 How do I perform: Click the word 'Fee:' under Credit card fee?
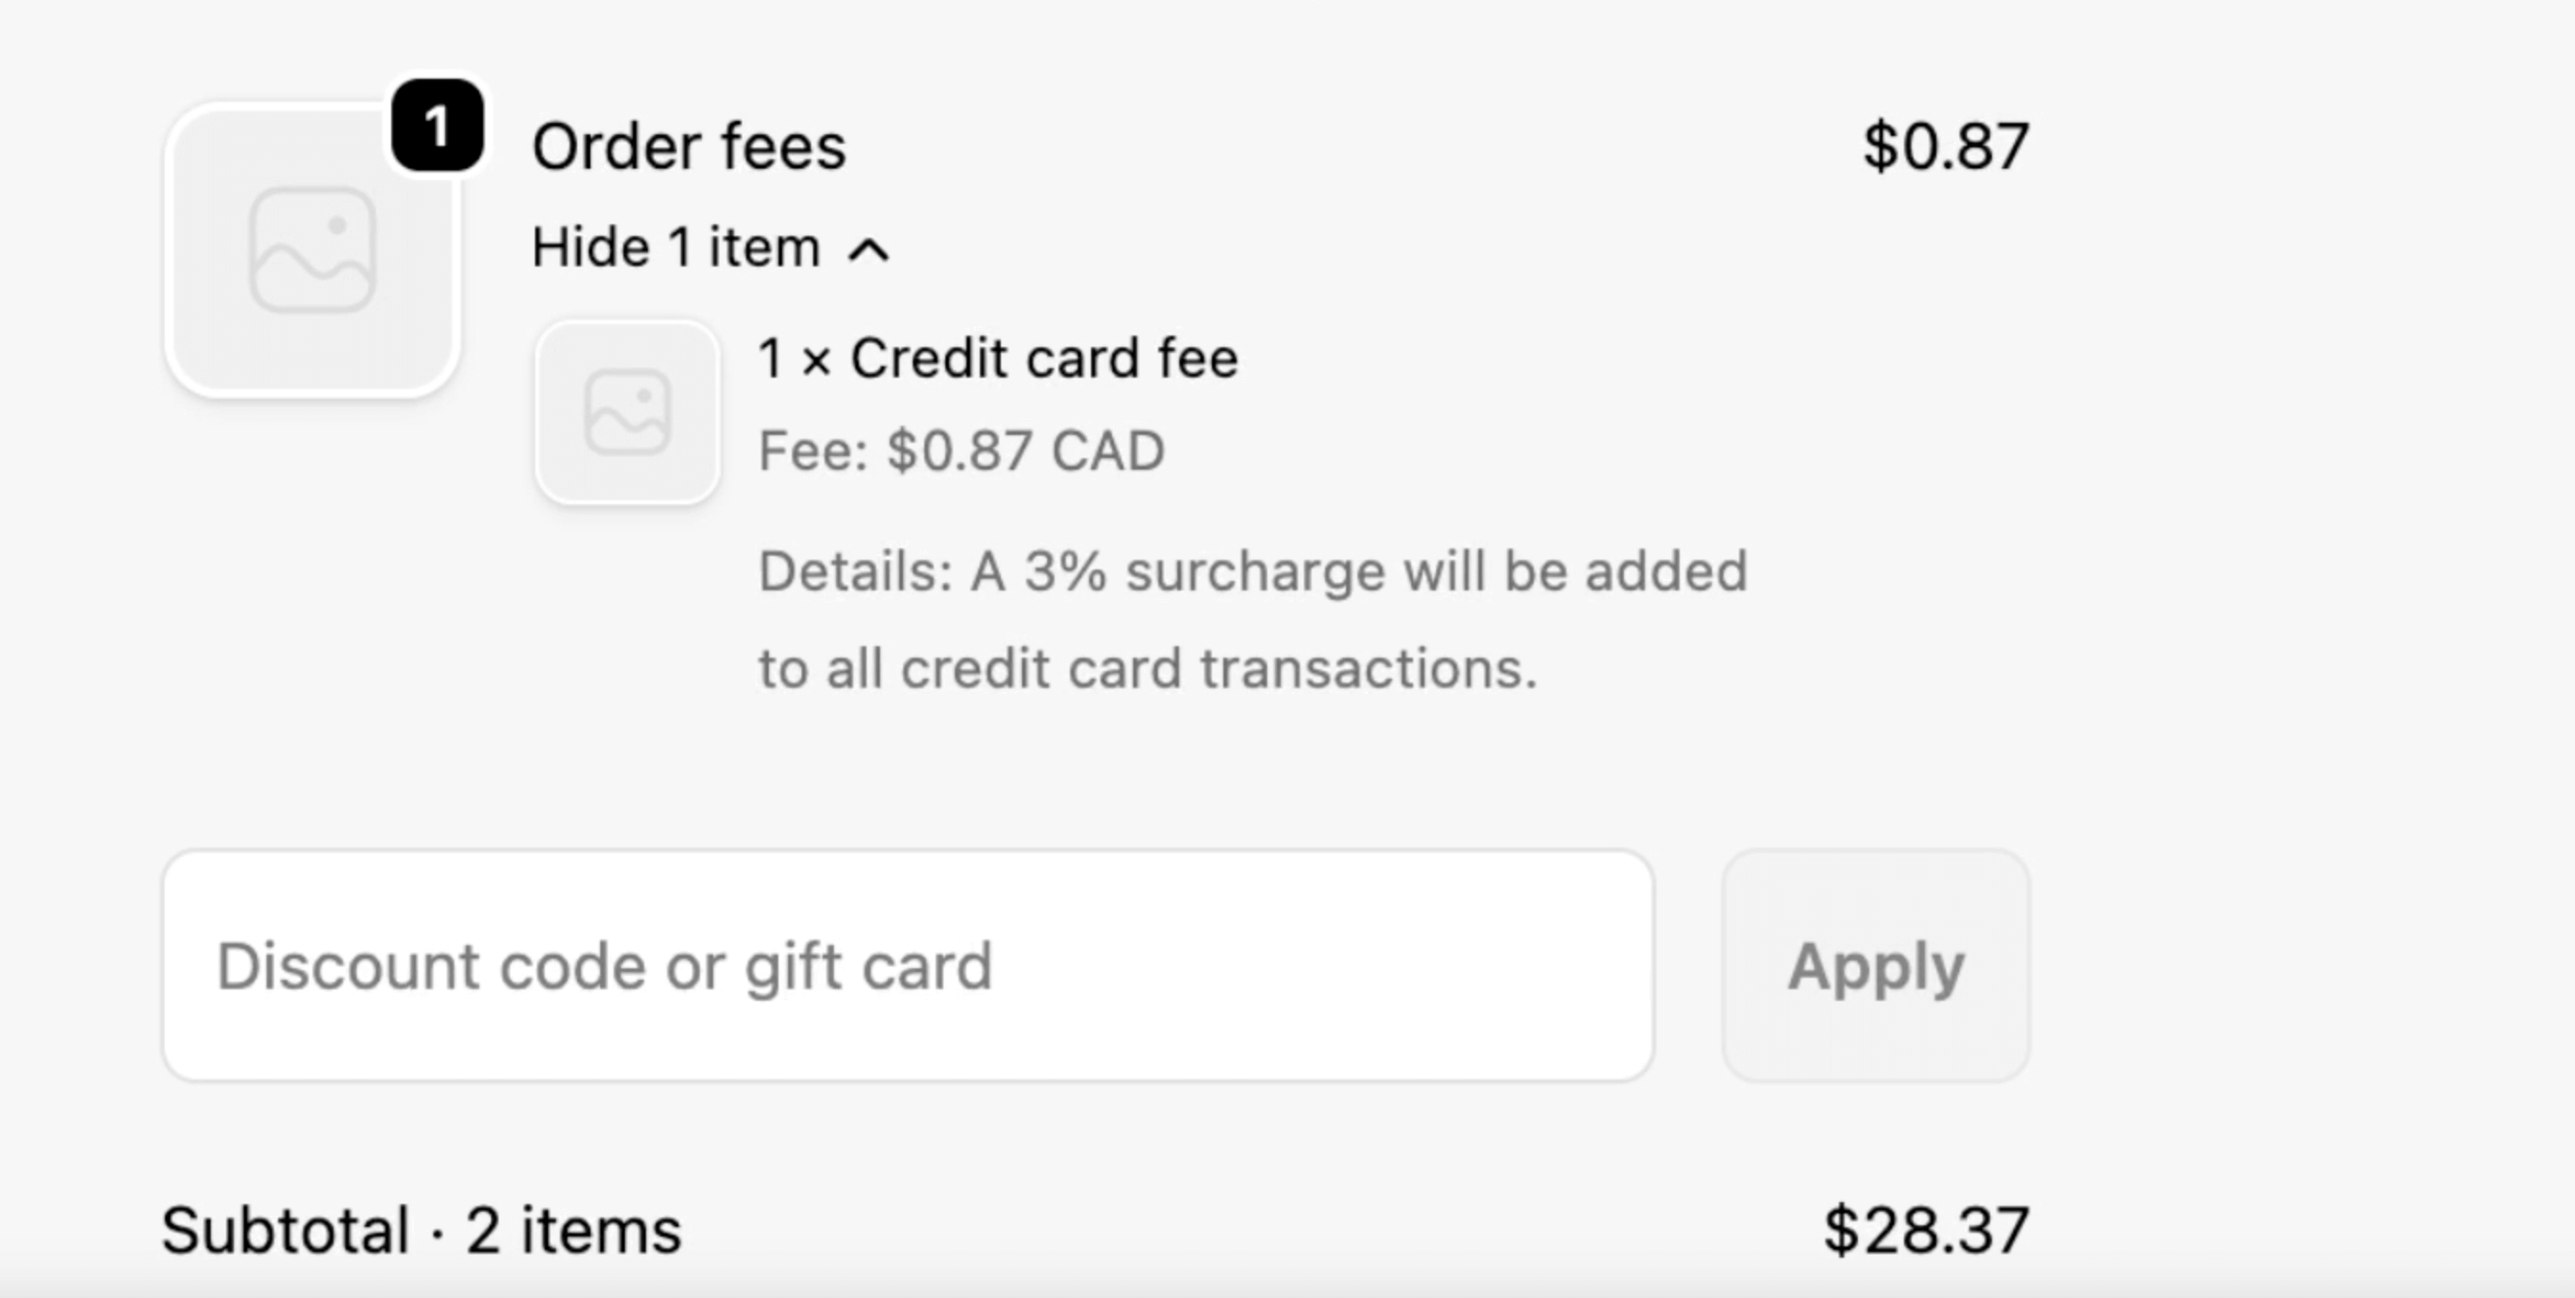point(814,451)
